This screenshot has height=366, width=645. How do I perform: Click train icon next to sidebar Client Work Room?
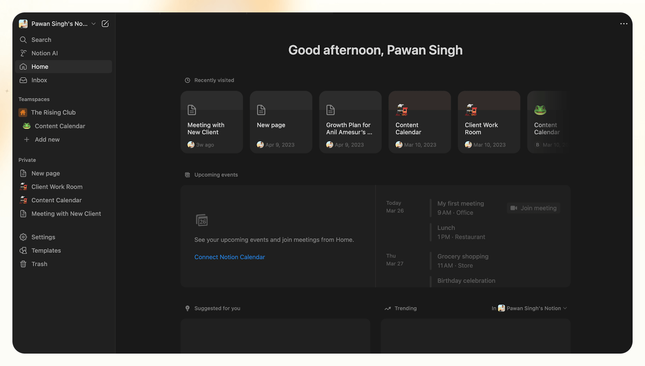[23, 186]
